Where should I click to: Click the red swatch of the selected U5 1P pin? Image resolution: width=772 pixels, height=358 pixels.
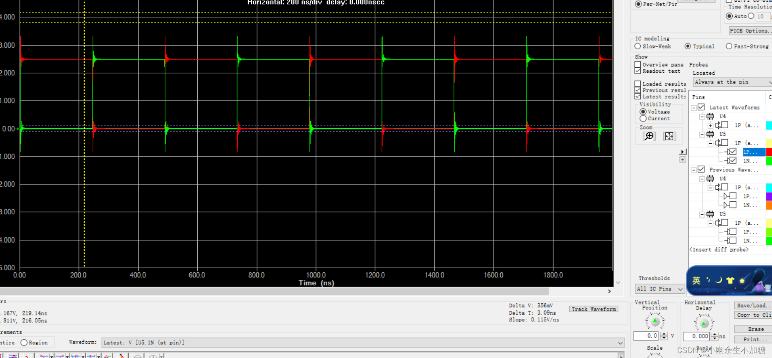tap(769, 152)
